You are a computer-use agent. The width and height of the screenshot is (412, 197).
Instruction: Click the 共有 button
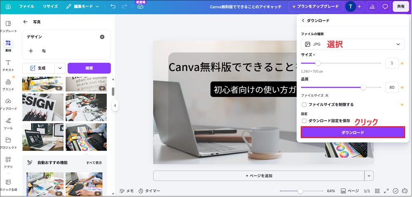tap(401, 7)
